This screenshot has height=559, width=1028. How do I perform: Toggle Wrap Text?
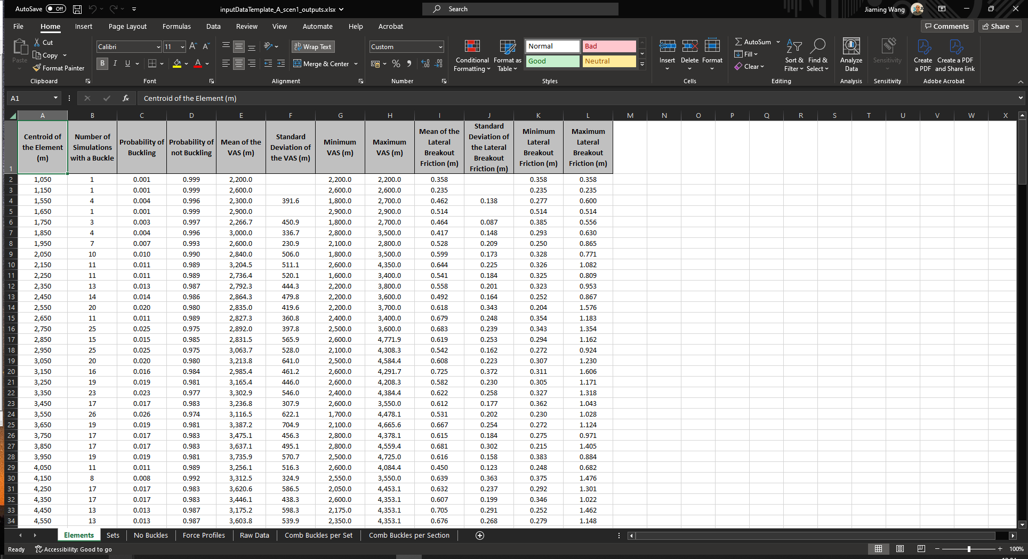313,46
